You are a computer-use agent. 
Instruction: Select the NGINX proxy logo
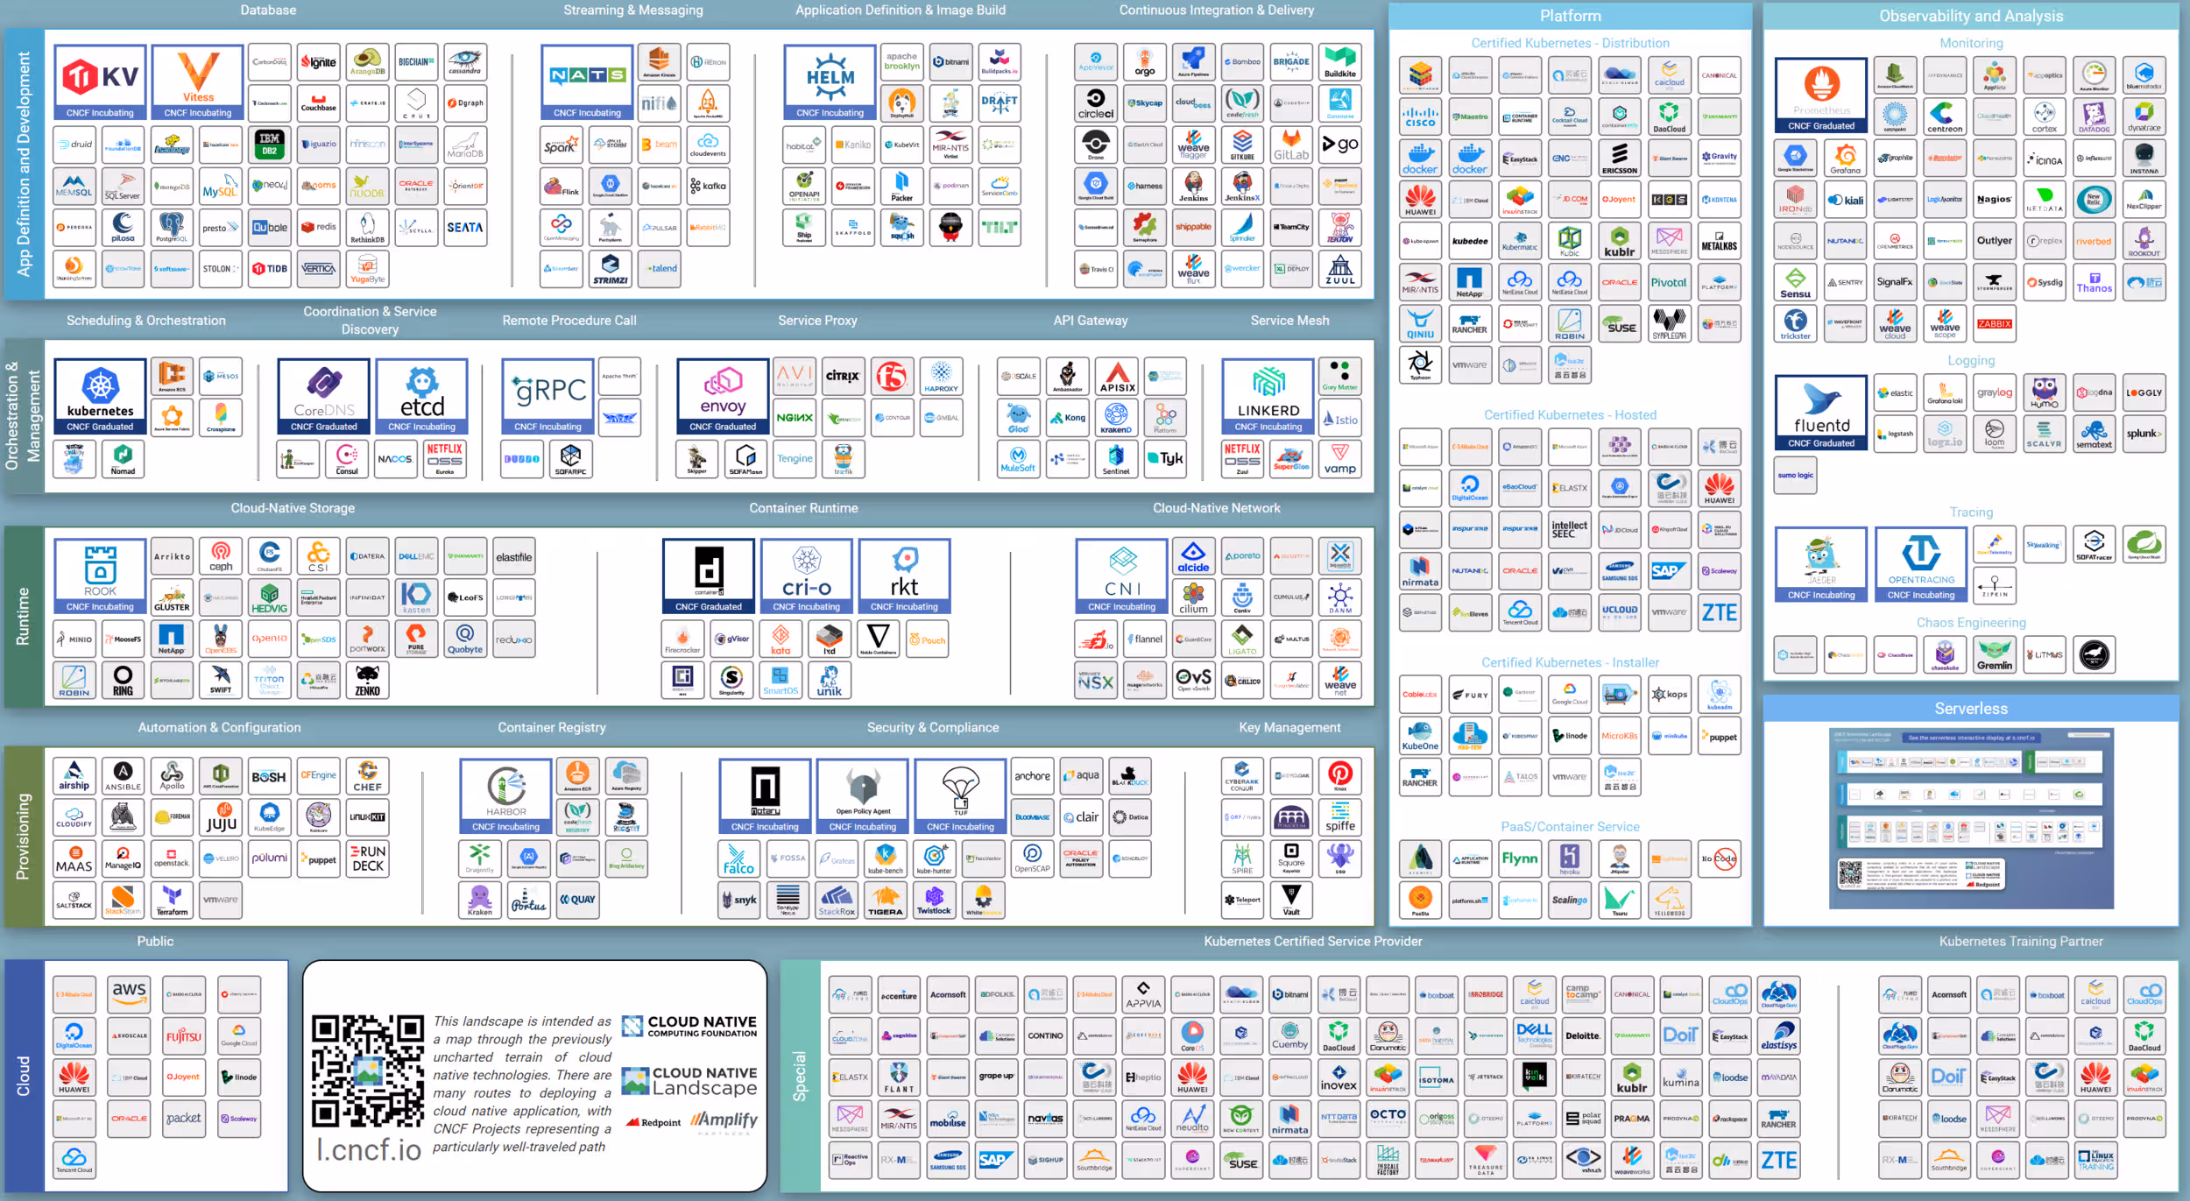pyautogui.click(x=795, y=418)
